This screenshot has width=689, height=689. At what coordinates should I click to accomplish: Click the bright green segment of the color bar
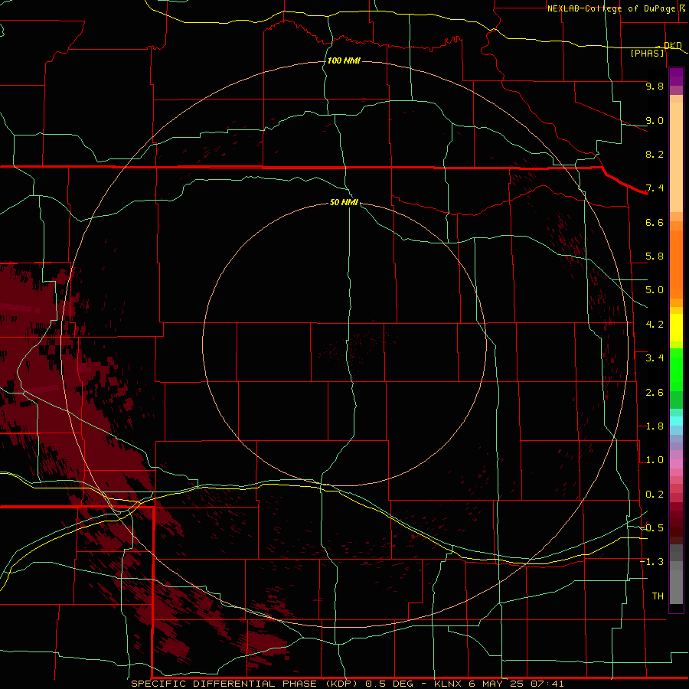click(x=676, y=370)
